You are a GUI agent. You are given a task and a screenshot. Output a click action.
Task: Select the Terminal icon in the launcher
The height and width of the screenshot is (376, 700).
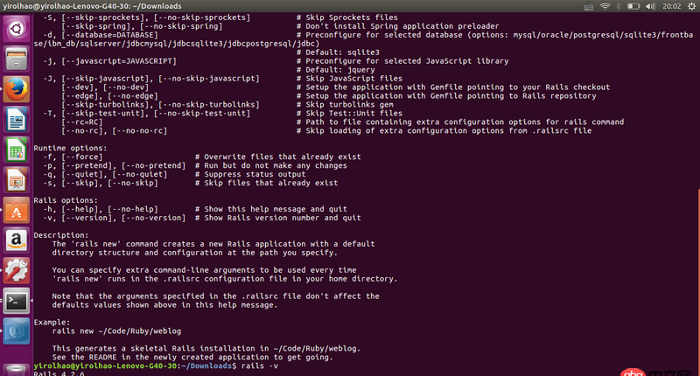[16, 301]
